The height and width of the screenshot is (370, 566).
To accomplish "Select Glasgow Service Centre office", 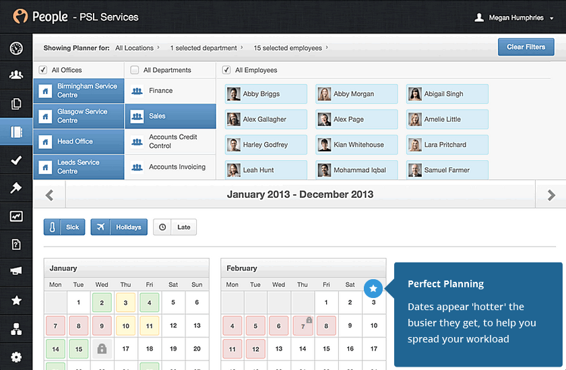I will (79, 116).
